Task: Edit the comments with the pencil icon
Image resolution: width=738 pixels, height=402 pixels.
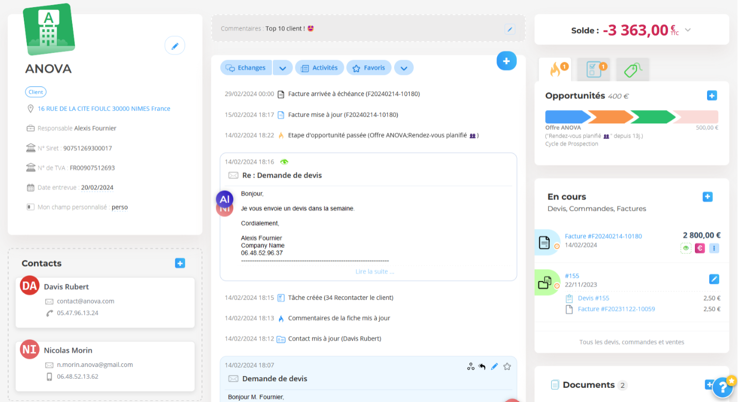Action: click(x=510, y=29)
